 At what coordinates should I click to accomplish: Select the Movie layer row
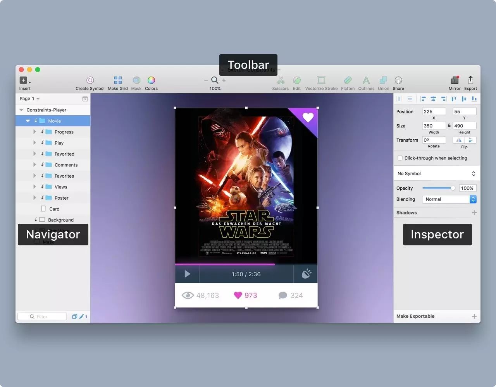53,121
